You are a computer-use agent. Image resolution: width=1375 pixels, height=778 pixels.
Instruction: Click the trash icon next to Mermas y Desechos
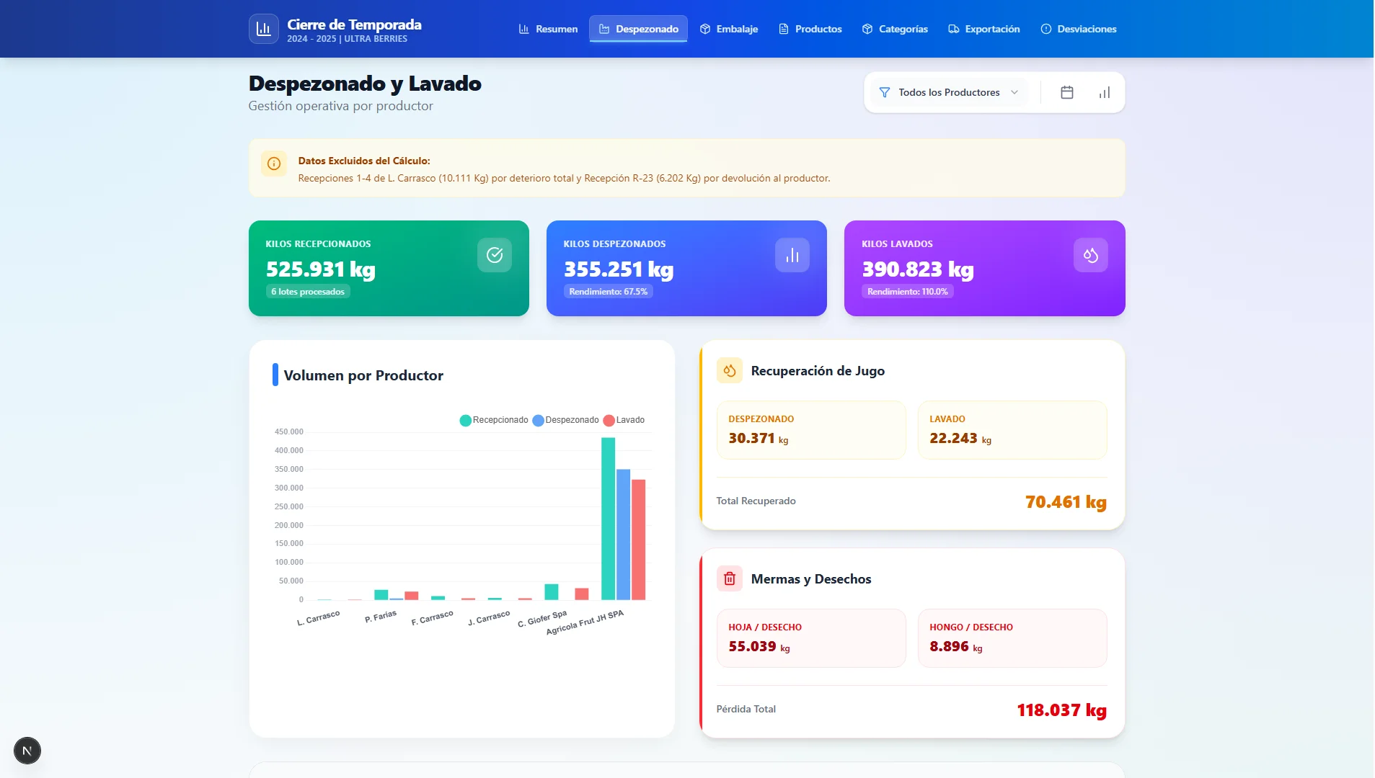point(729,578)
